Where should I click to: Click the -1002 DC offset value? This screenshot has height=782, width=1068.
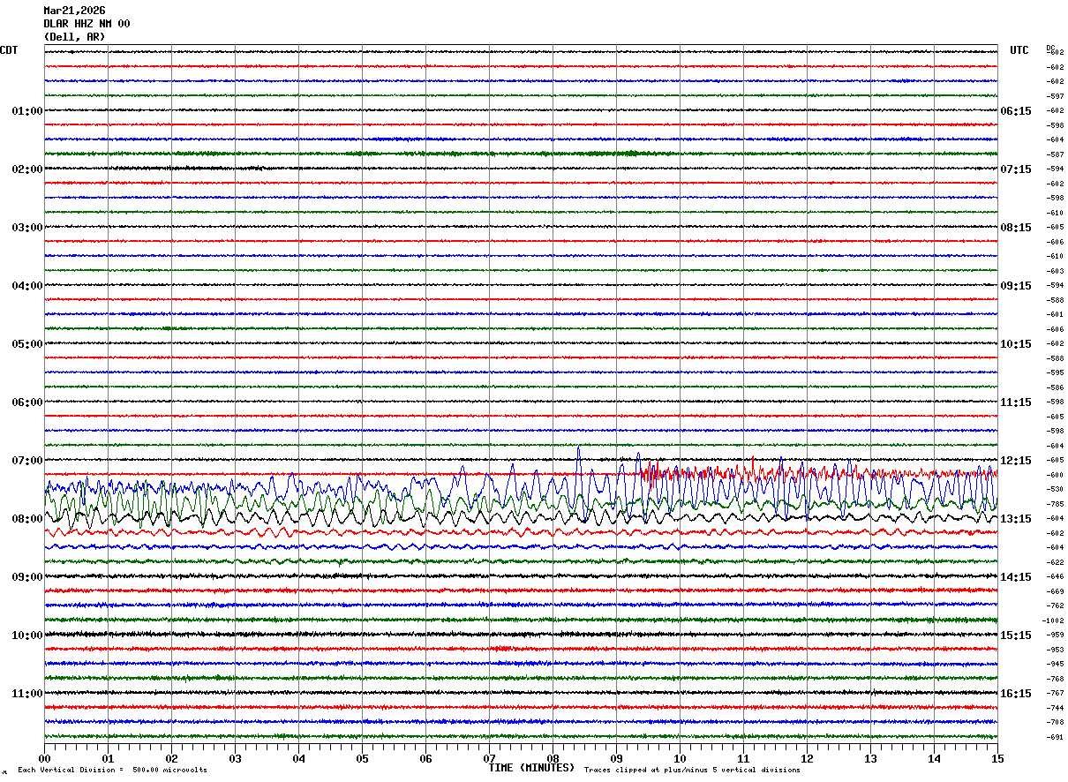(1053, 620)
